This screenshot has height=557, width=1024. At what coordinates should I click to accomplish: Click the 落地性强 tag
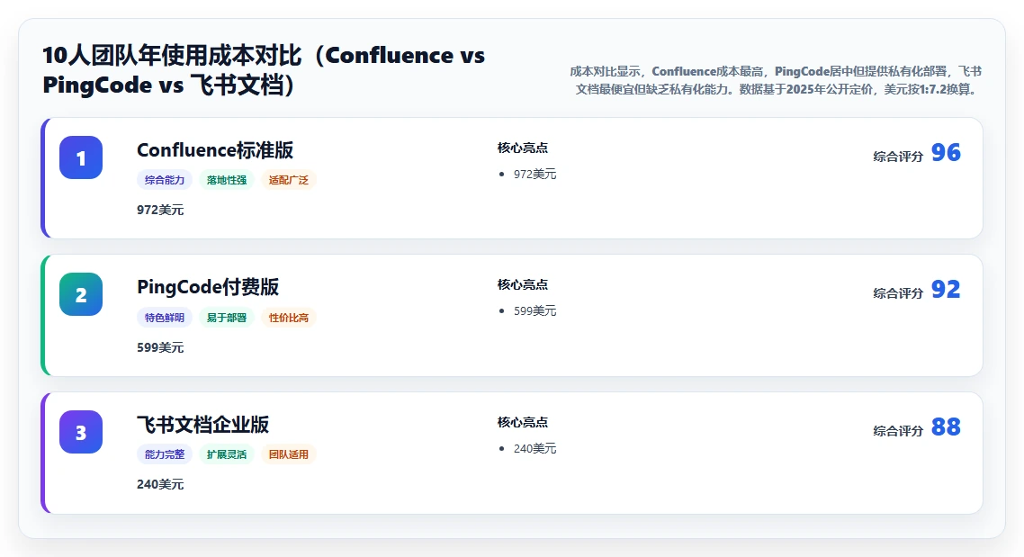pyautogui.click(x=227, y=180)
